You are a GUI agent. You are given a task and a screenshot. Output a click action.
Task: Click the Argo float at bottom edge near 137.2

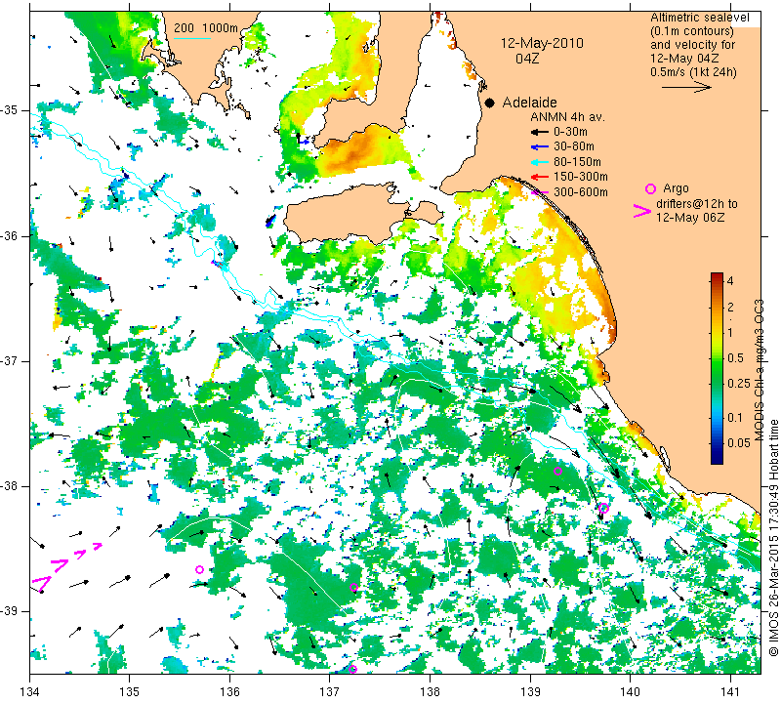(352, 669)
